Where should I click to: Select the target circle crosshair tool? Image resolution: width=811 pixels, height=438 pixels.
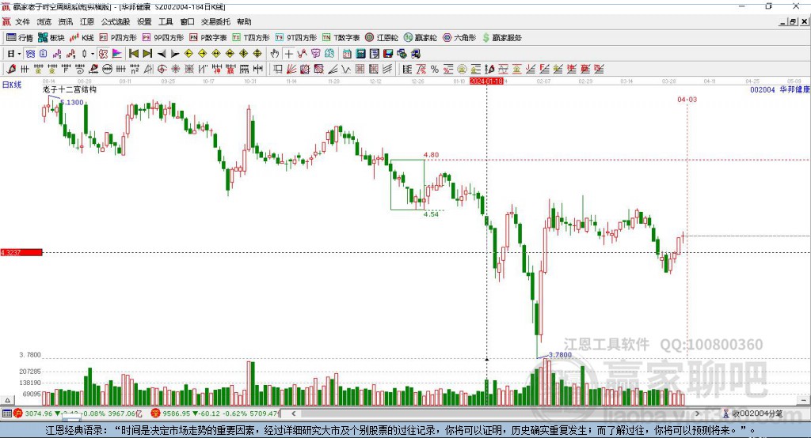coord(162,69)
